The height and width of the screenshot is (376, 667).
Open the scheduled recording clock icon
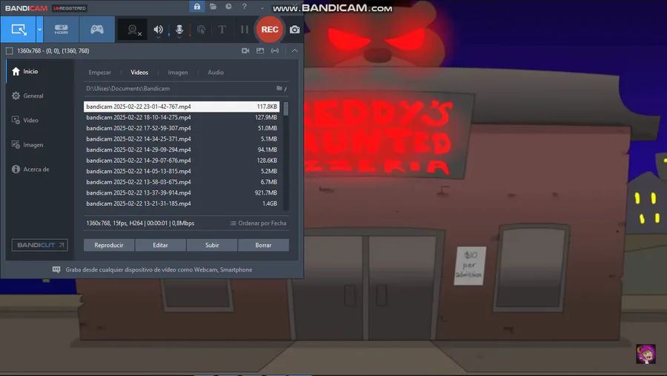click(228, 7)
